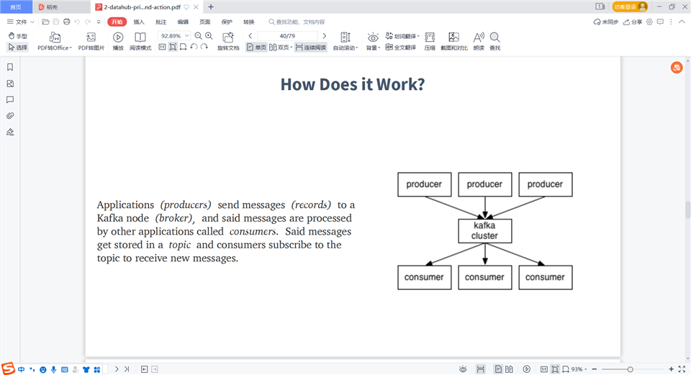
Task: Collapse the ribbon with top-right chevron
Action: coord(682,22)
